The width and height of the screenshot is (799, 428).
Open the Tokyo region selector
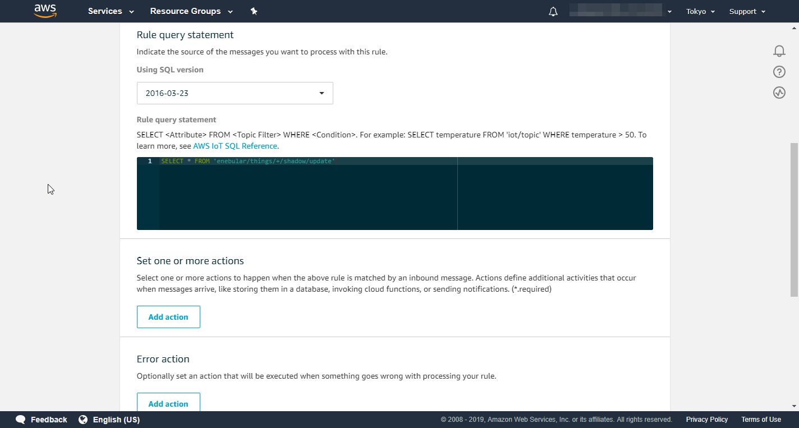pyautogui.click(x=700, y=11)
